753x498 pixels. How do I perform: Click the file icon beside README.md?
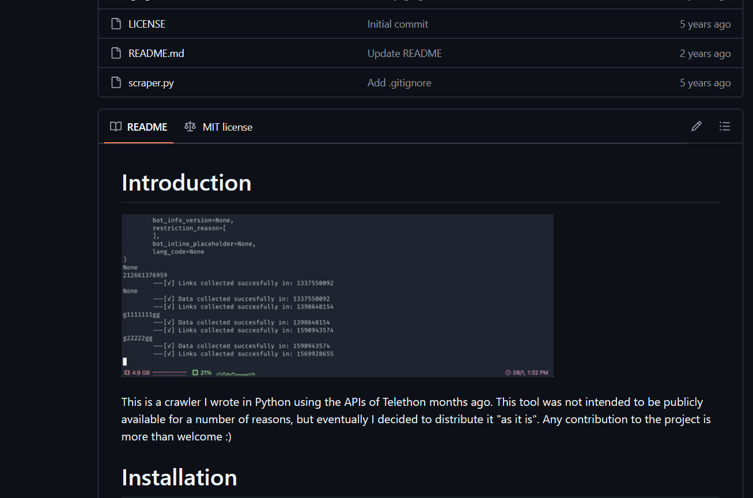116,54
